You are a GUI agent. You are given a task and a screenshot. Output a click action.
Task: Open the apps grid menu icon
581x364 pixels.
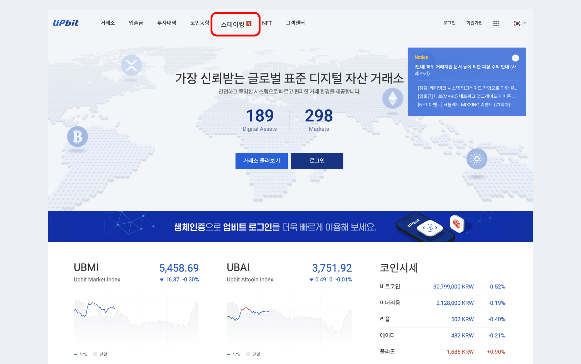pyautogui.click(x=496, y=23)
